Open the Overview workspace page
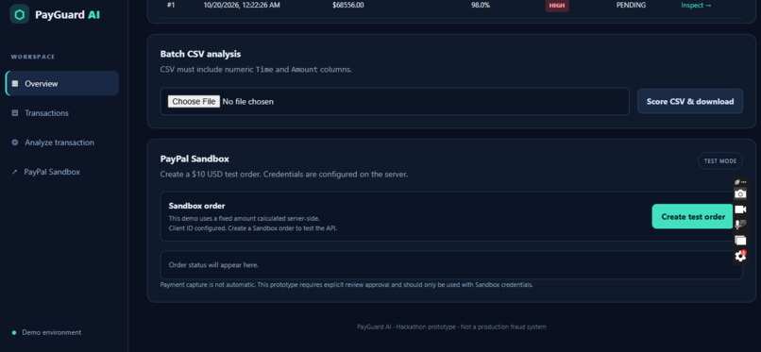The image size is (761, 352). (x=62, y=83)
